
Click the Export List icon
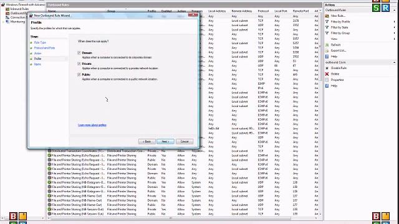click(327, 50)
